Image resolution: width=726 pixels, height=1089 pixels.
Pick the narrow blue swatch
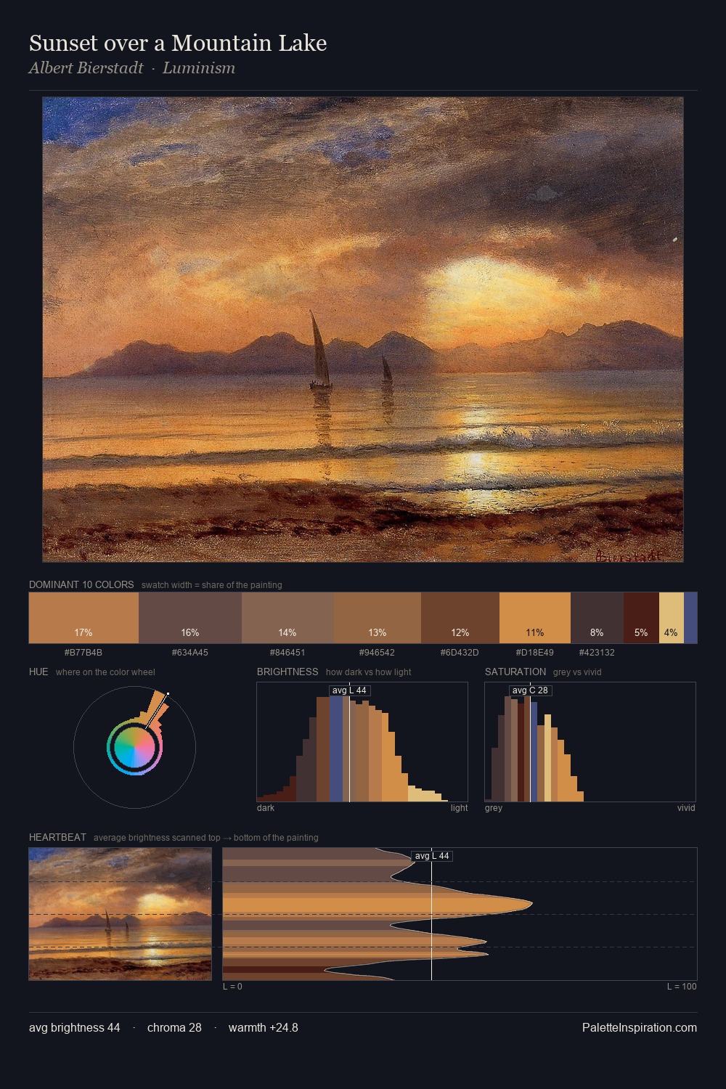[690, 618]
